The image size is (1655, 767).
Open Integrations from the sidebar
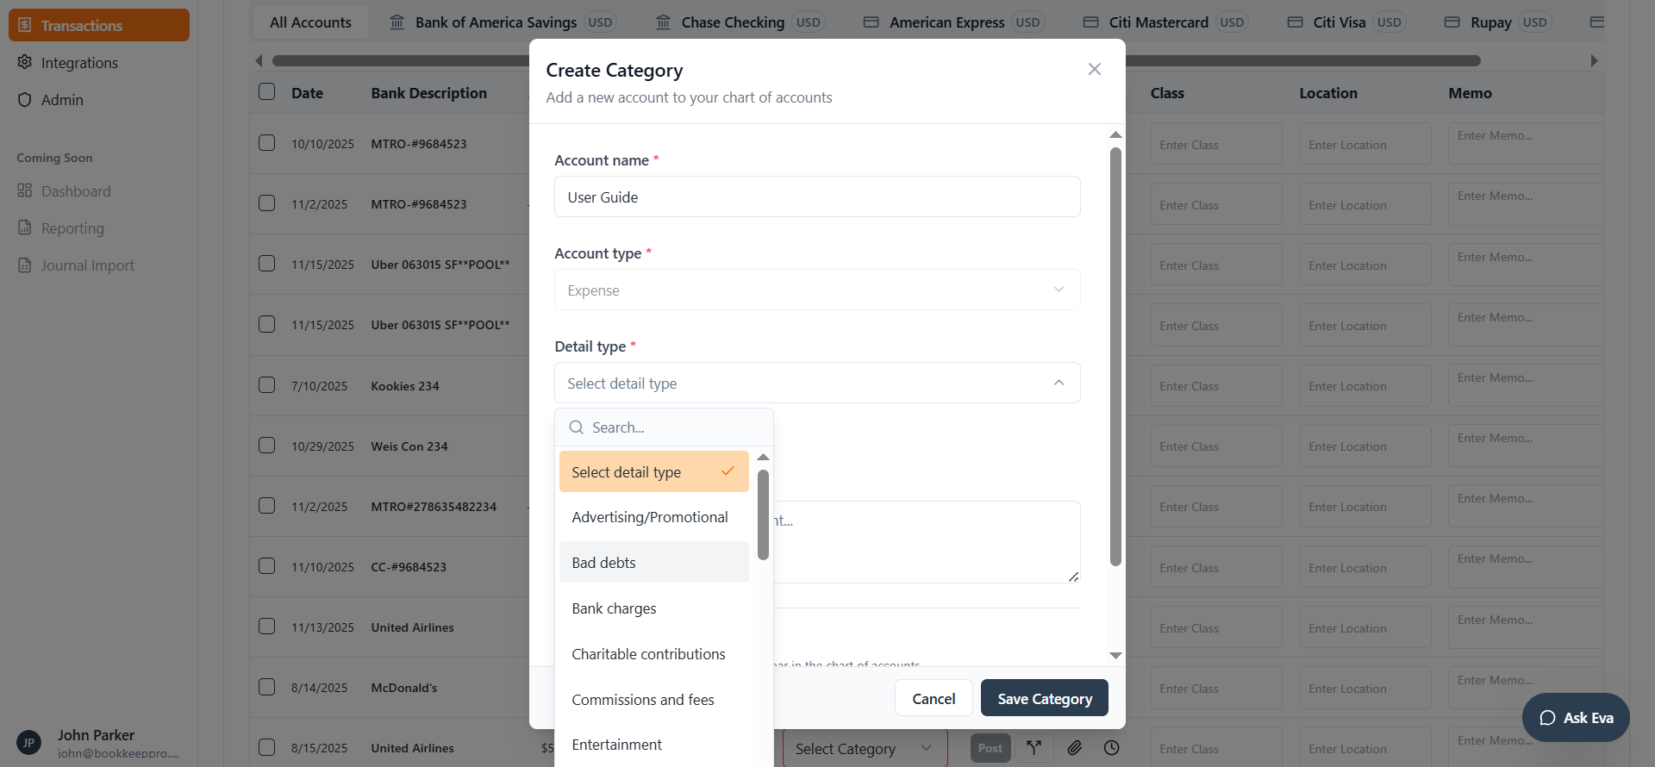point(79,63)
